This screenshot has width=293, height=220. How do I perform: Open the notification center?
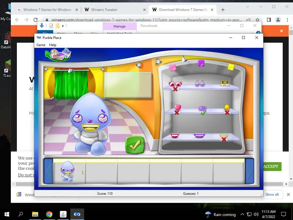click(284, 214)
